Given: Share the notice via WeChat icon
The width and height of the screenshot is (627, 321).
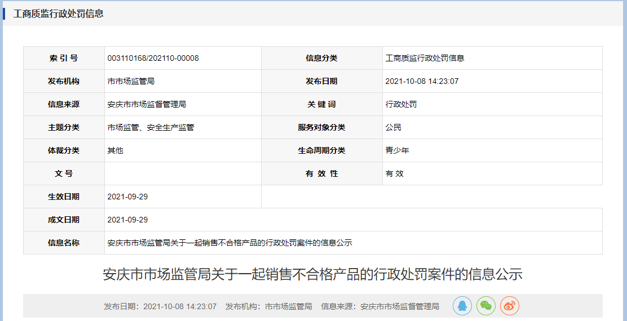Looking at the screenshot, I should click(486, 306).
